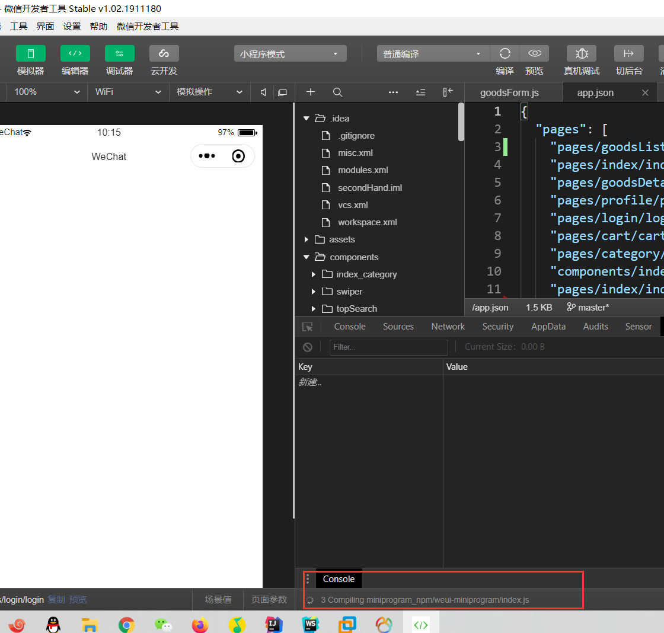
Task: Open the 模拟操作 dropdown
Action: (210, 92)
